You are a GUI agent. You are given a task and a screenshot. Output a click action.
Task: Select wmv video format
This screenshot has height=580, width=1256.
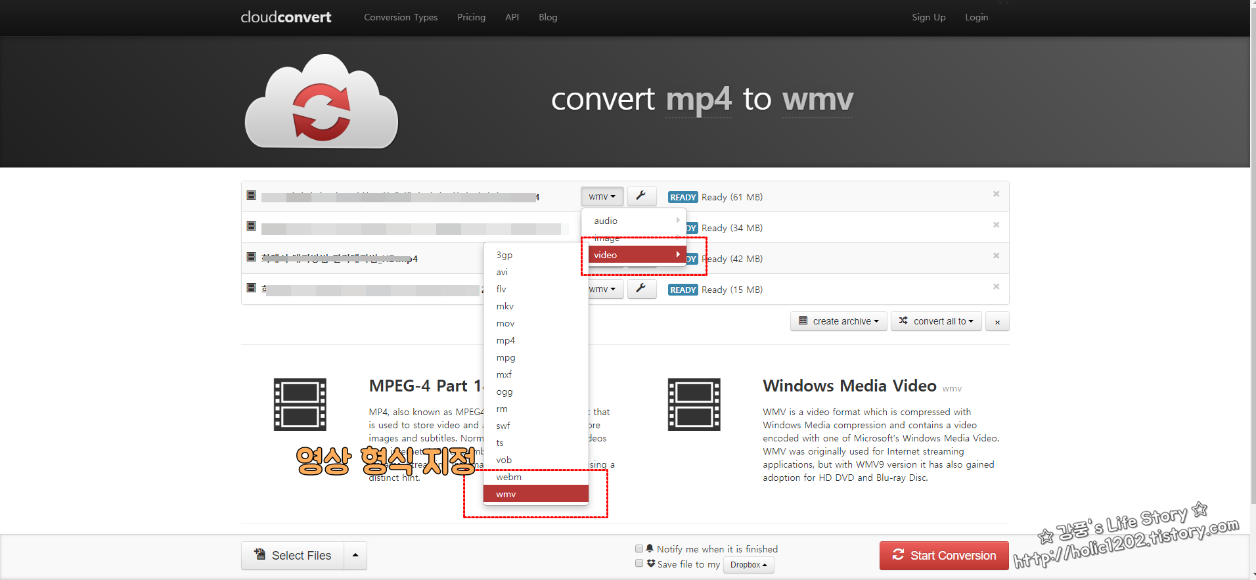(535, 494)
